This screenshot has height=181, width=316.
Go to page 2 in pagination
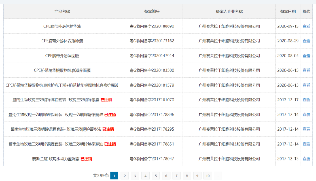pos(125,175)
